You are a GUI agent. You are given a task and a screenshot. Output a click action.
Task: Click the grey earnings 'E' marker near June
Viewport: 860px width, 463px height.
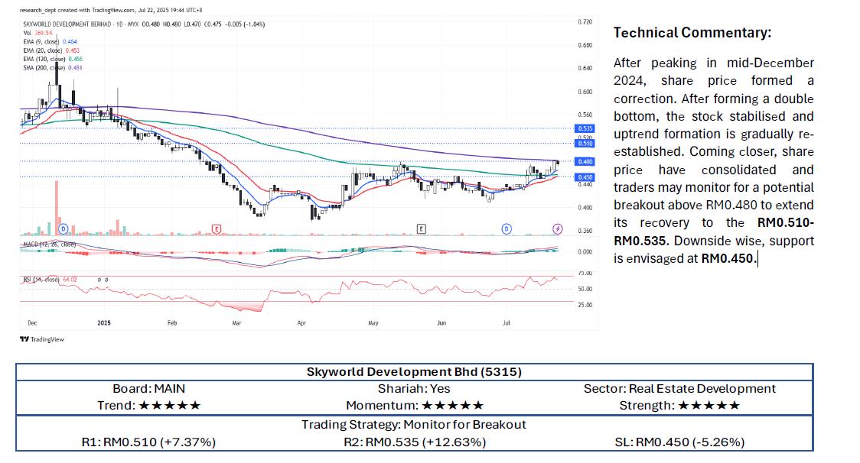(x=422, y=228)
